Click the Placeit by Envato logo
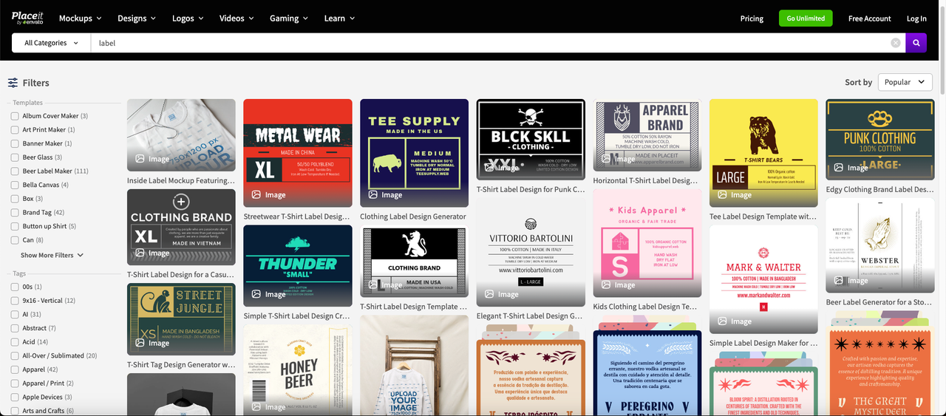 (x=28, y=18)
